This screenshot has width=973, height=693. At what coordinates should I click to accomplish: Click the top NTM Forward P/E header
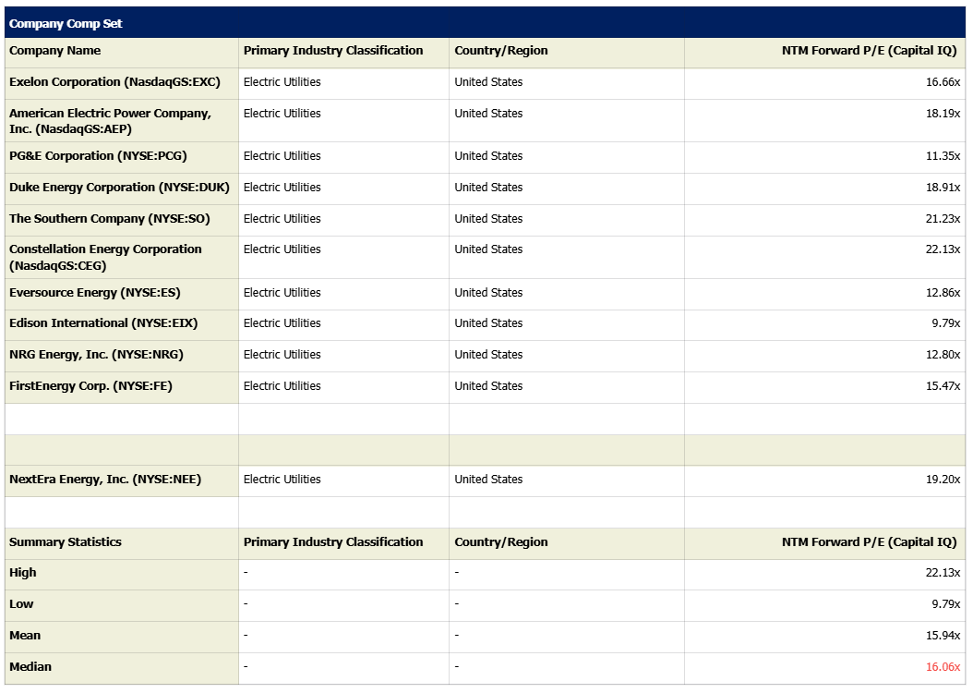click(x=869, y=51)
